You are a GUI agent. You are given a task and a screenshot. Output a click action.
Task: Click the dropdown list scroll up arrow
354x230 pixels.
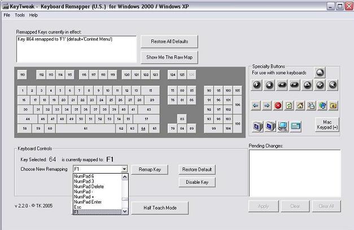click(125, 177)
